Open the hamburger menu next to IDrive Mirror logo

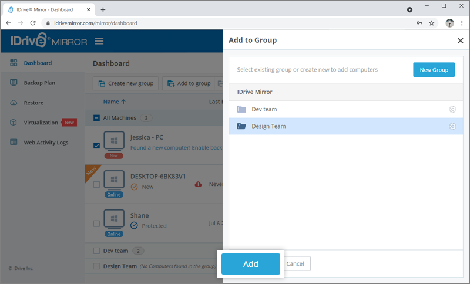pyautogui.click(x=99, y=41)
